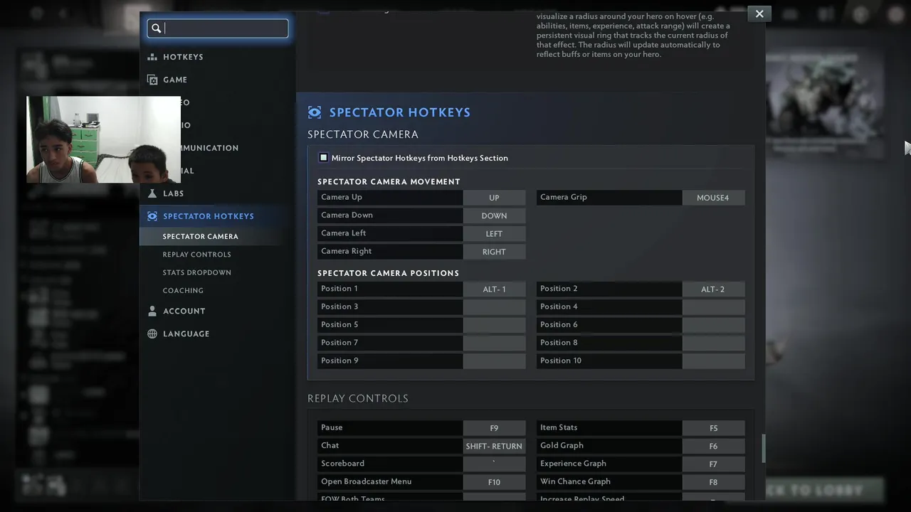This screenshot has height=512, width=911.
Task: Click the 'Spectator Camera Positions' heading
Action: 388,273
